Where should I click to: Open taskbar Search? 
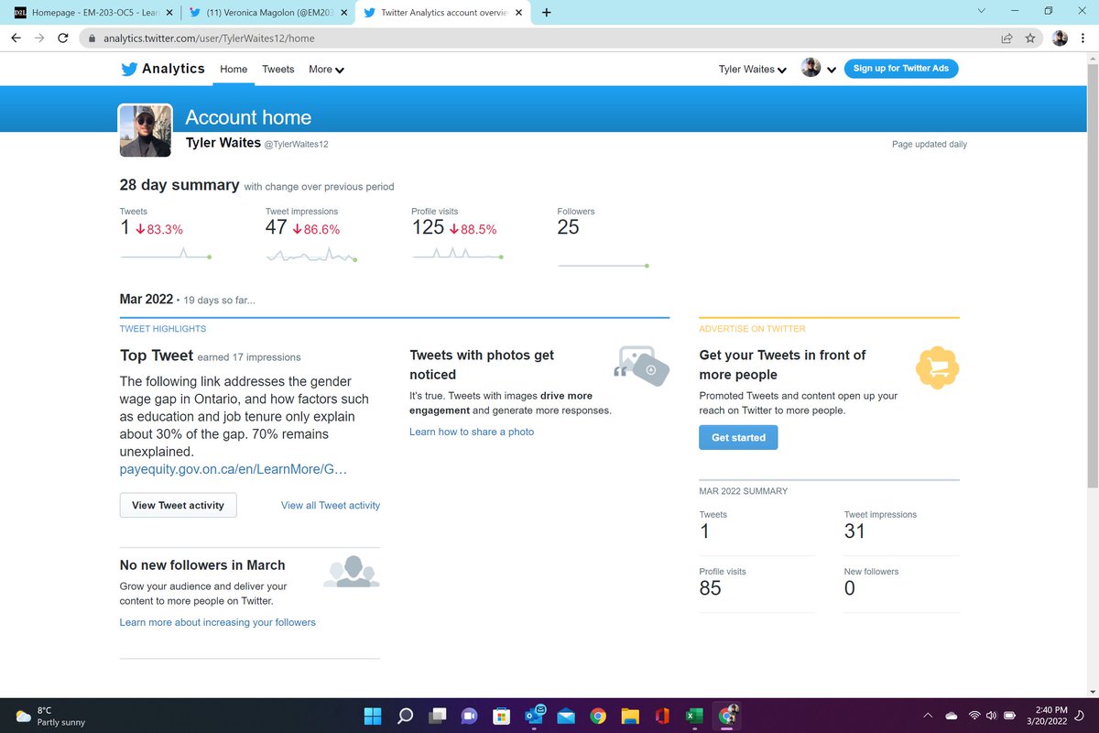click(405, 715)
